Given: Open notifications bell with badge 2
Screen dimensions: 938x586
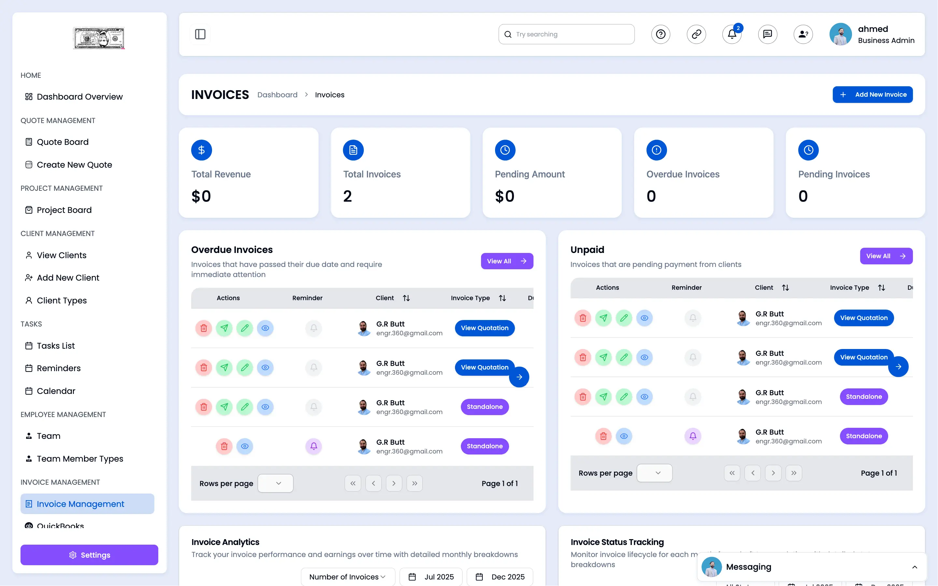Looking at the screenshot, I should [x=732, y=34].
